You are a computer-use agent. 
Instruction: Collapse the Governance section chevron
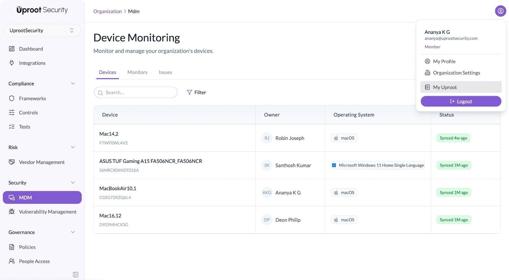pos(73,232)
